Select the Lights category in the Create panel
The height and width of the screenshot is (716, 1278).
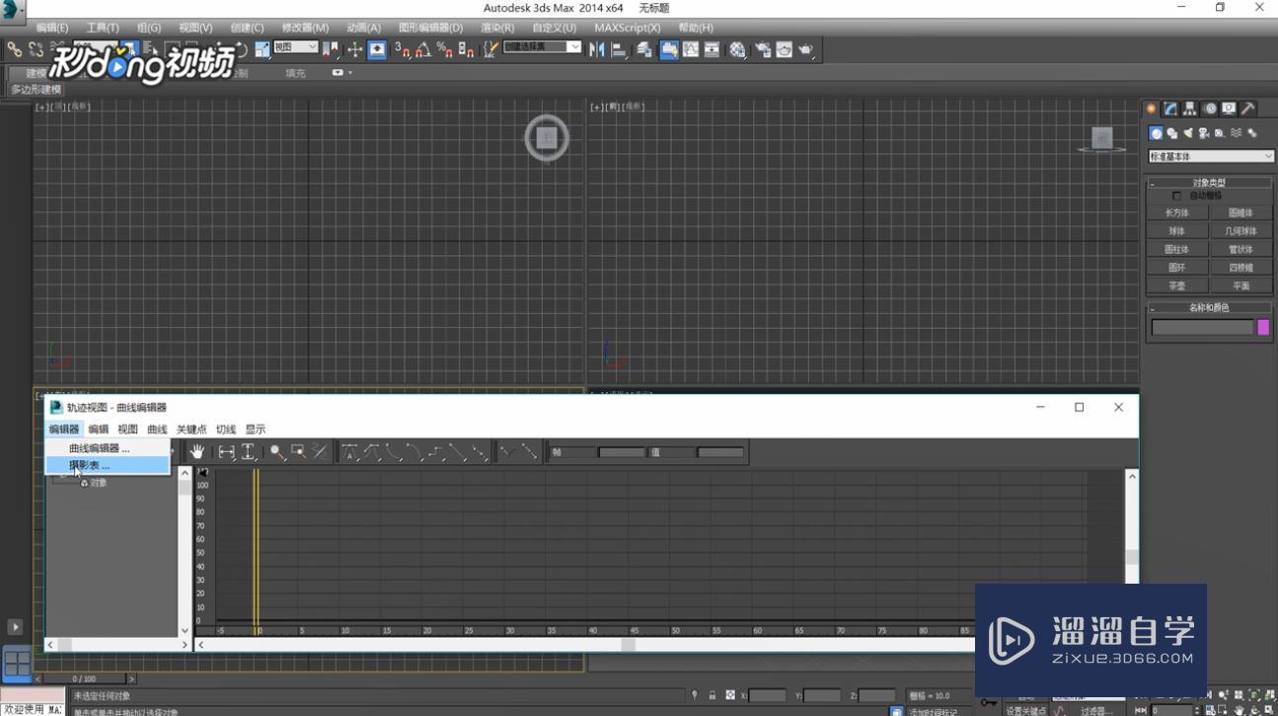pos(1188,132)
